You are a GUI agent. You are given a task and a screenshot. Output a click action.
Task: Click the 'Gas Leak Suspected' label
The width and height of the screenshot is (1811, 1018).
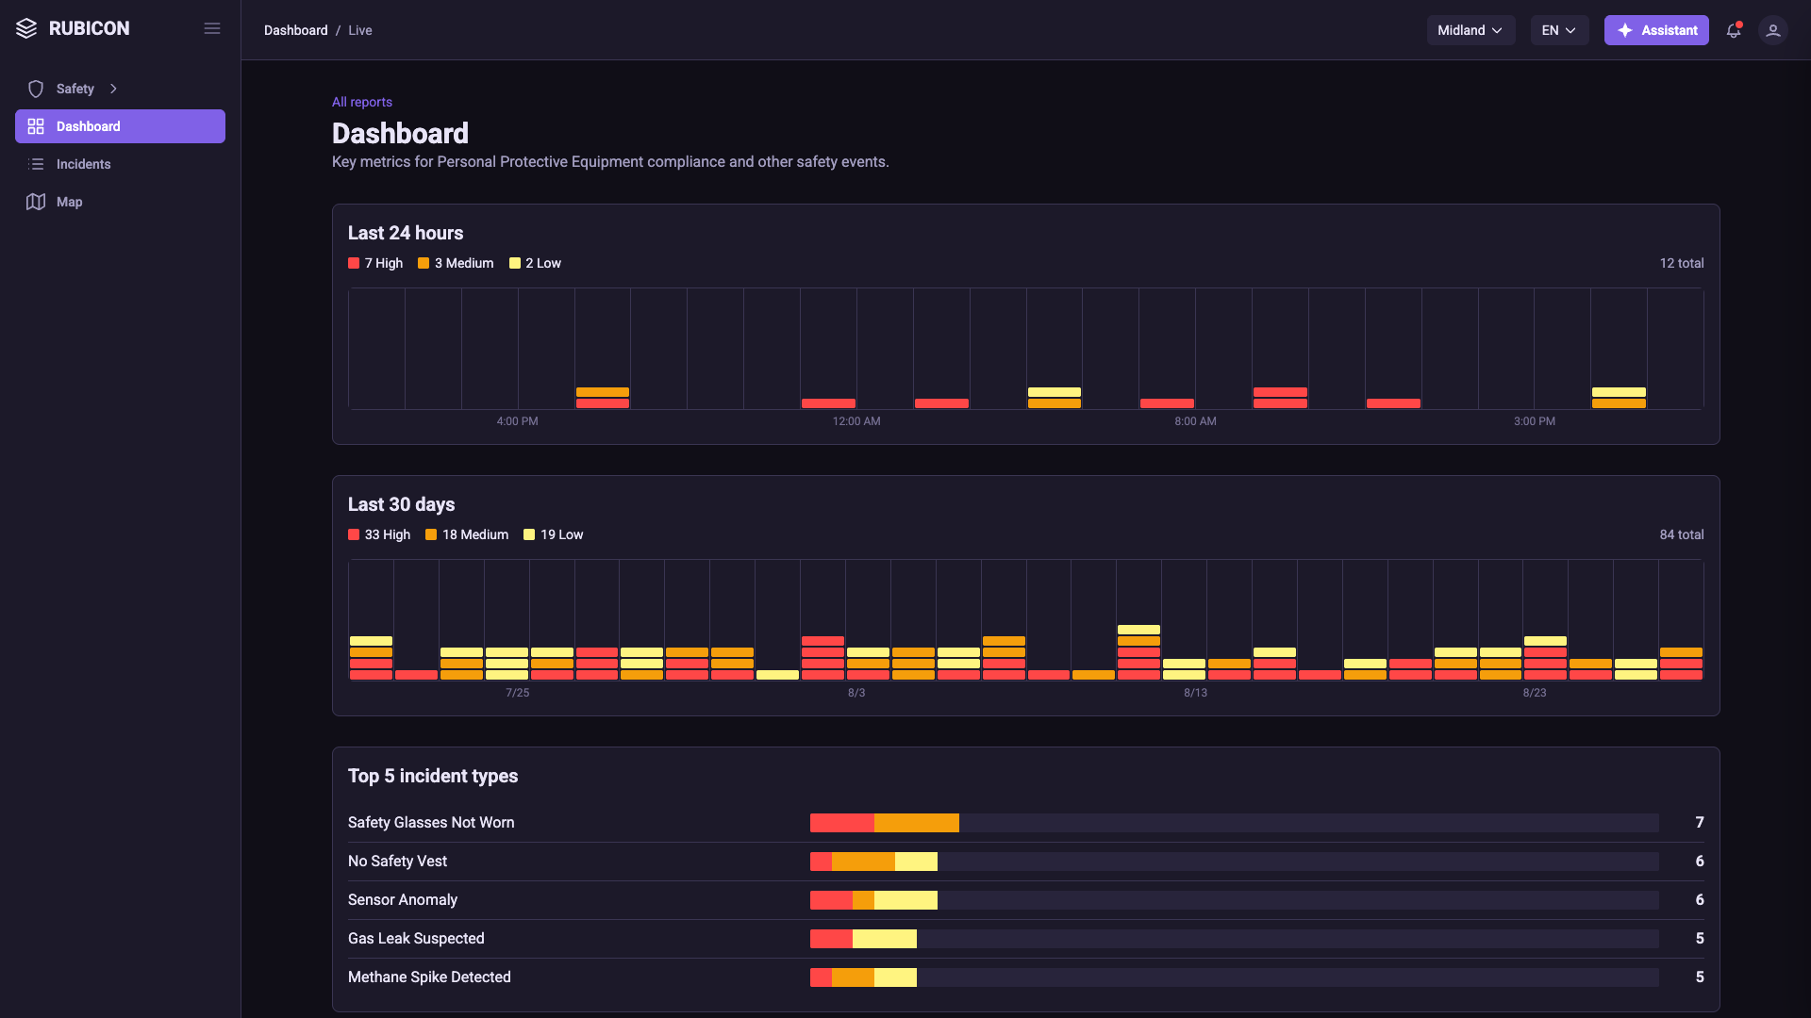coord(416,939)
